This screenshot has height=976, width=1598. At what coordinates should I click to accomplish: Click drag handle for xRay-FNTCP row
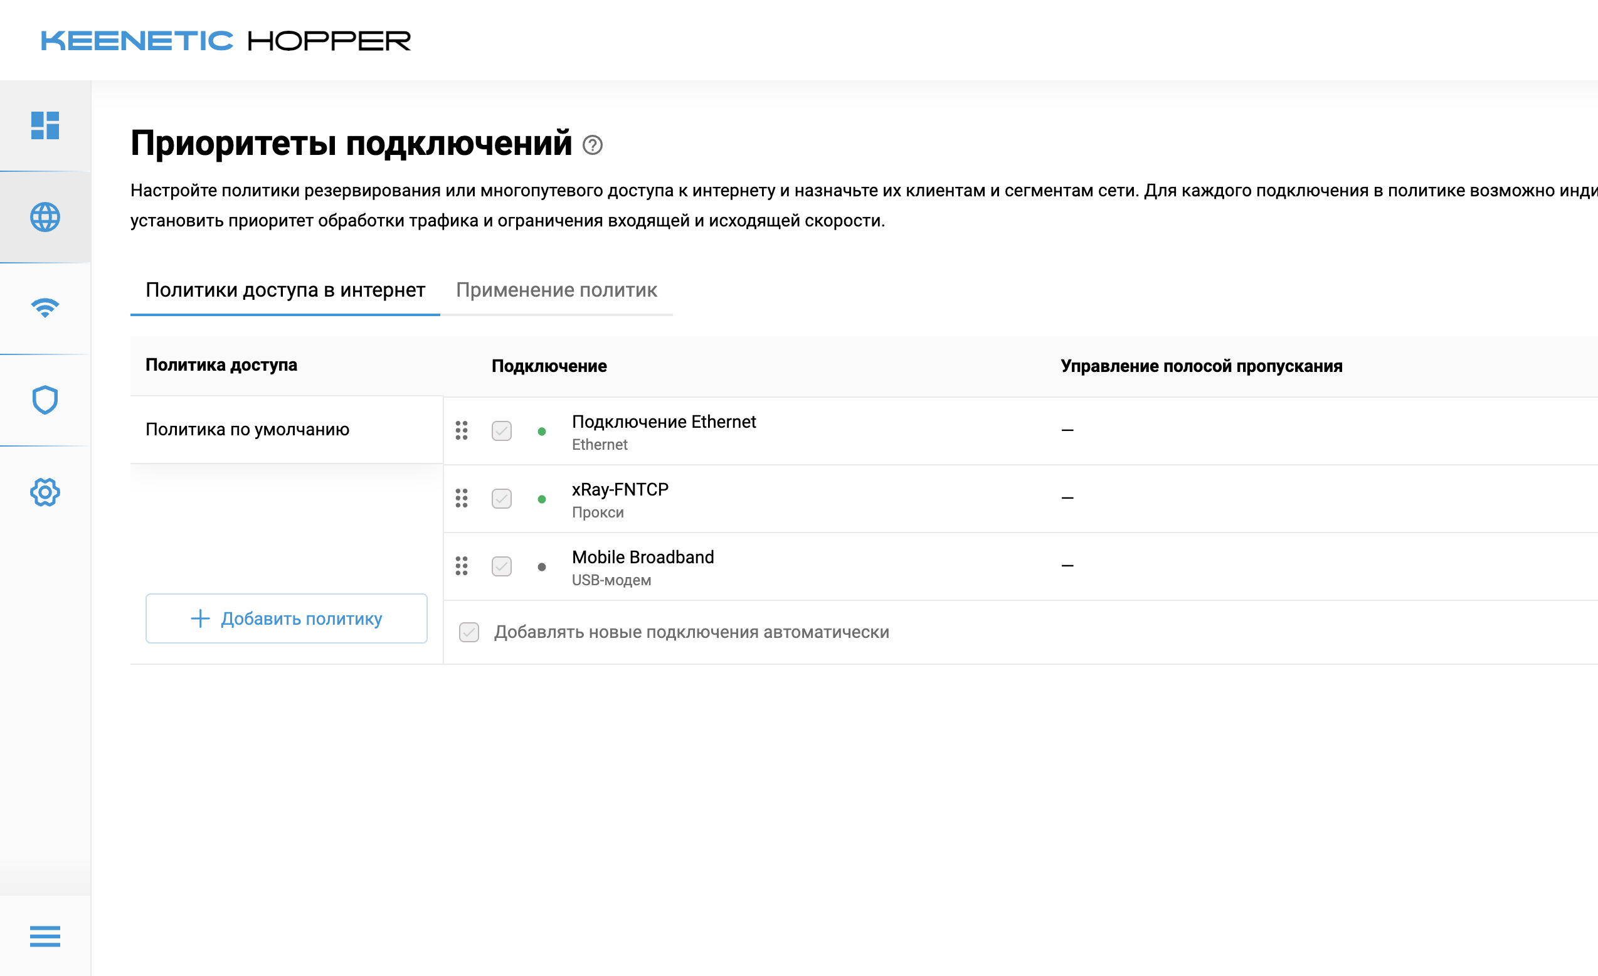pos(461,498)
